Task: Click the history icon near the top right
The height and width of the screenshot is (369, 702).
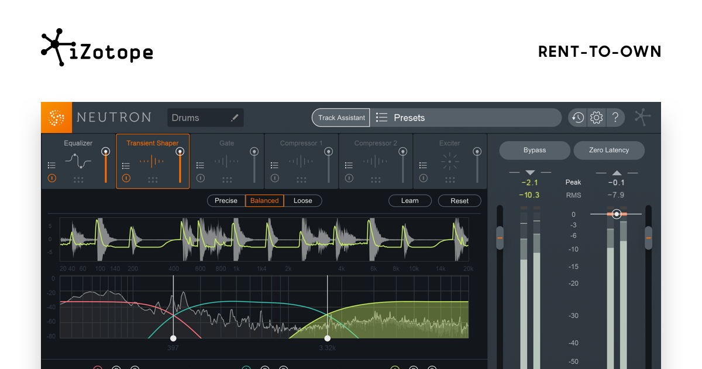Action: pos(577,117)
